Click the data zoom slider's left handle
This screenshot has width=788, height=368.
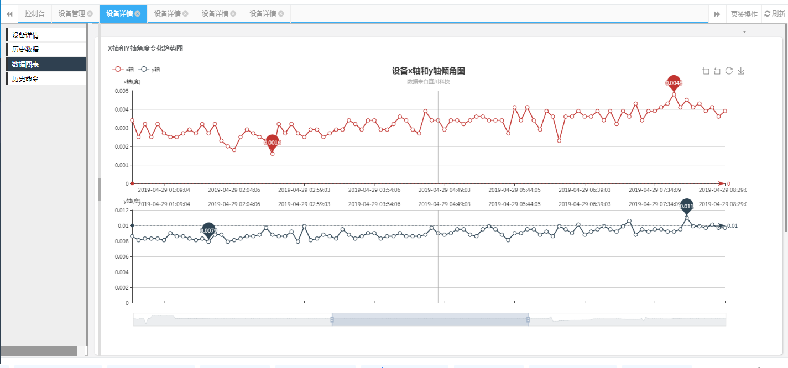(x=332, y=319)
